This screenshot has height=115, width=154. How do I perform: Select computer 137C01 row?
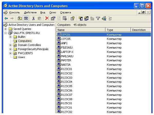coord(104,34)
